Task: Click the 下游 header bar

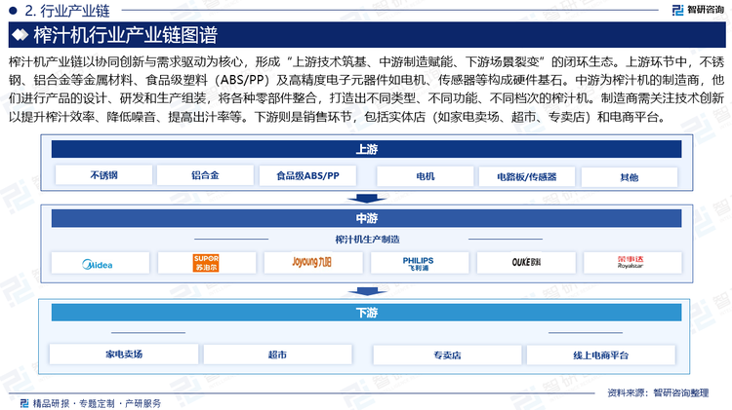Action: pyautogui.click(x=366, y=313)
